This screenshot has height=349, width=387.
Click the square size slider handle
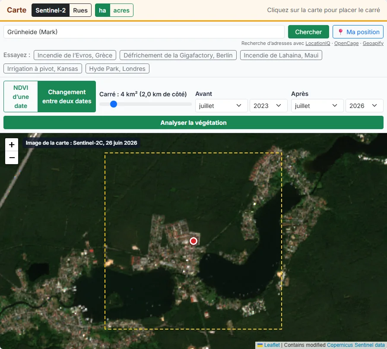point(114,104)
